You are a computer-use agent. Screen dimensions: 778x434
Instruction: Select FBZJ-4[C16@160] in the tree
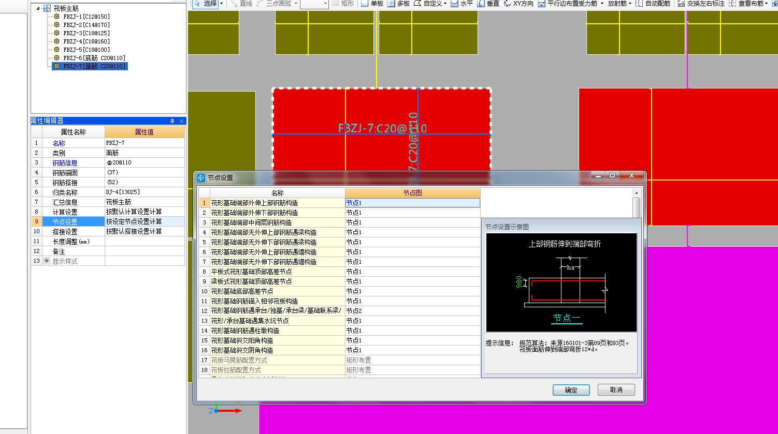pos(87,41)
